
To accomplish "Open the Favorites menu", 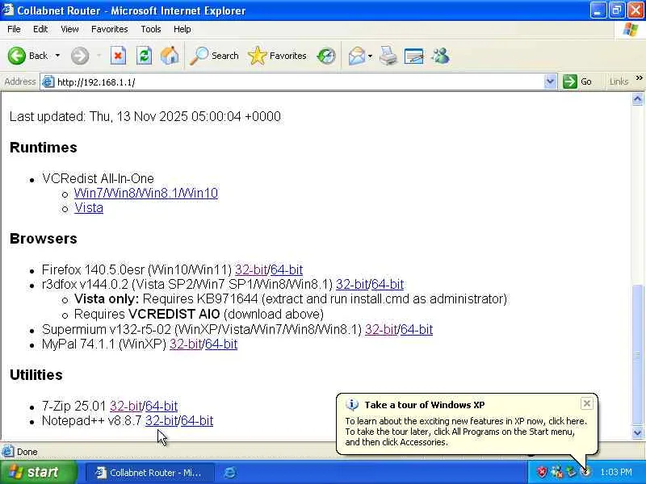I will click(110, 29).
